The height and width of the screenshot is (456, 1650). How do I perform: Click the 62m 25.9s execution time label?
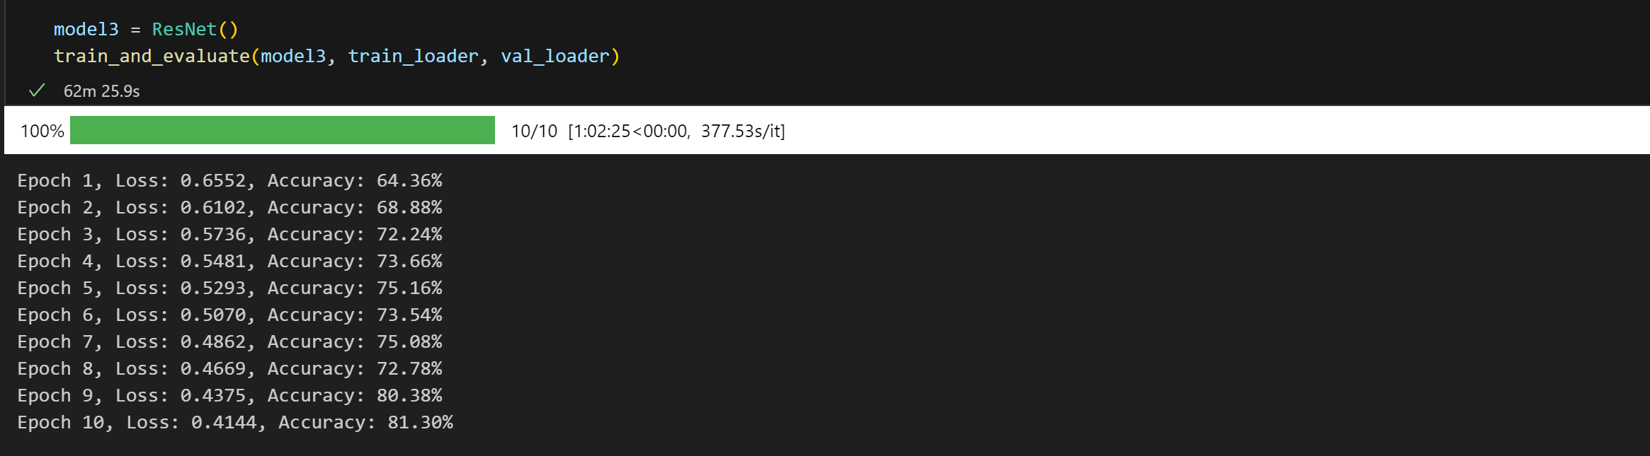coord(101,91)
